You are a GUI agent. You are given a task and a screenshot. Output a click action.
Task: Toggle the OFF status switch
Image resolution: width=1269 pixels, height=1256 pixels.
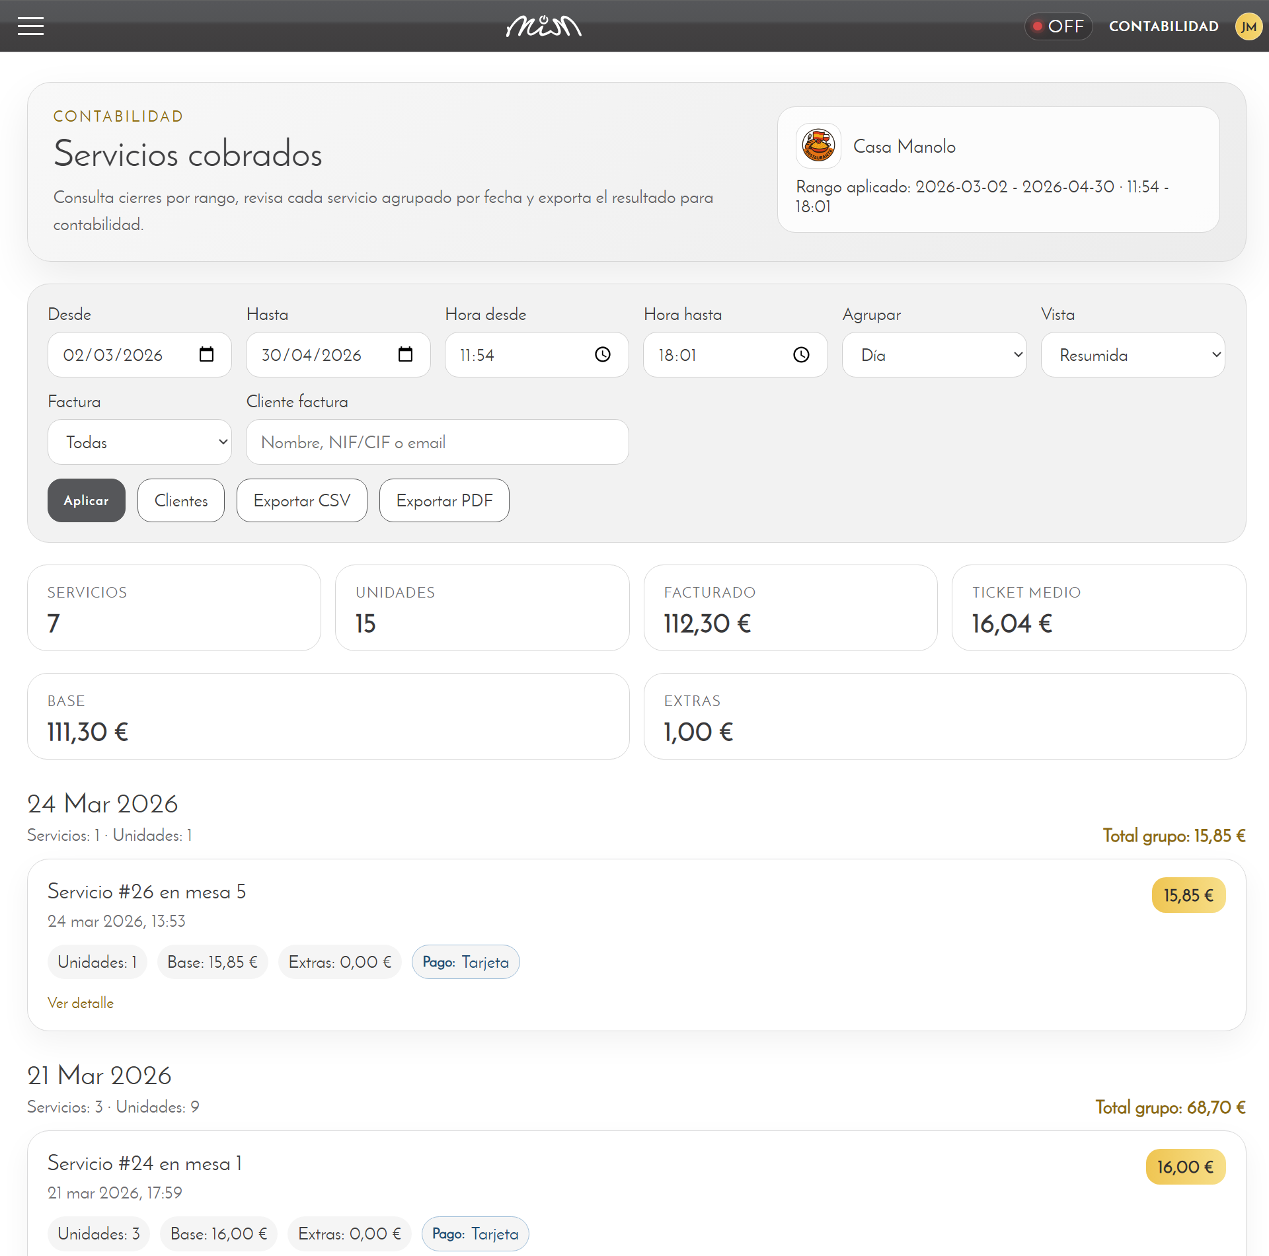pos(1058,26)
